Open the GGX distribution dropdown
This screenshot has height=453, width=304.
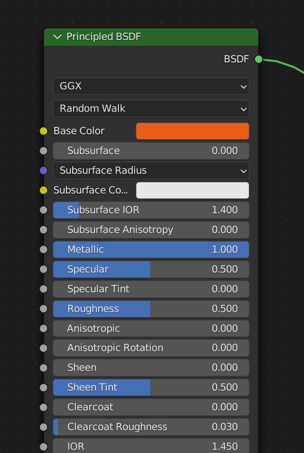pos(151,86)
